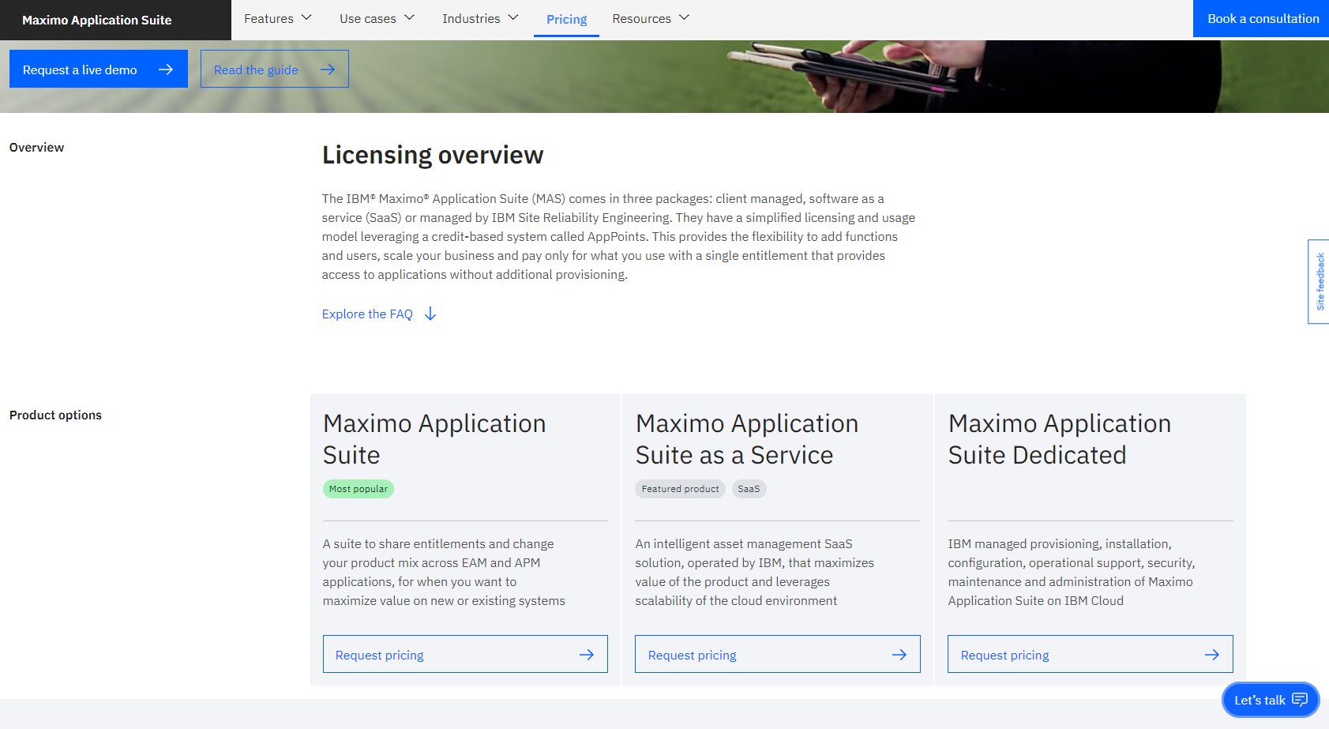Expand the Use cases chevron
This screenshot has width=1329, height=729.
coord(409,17)
